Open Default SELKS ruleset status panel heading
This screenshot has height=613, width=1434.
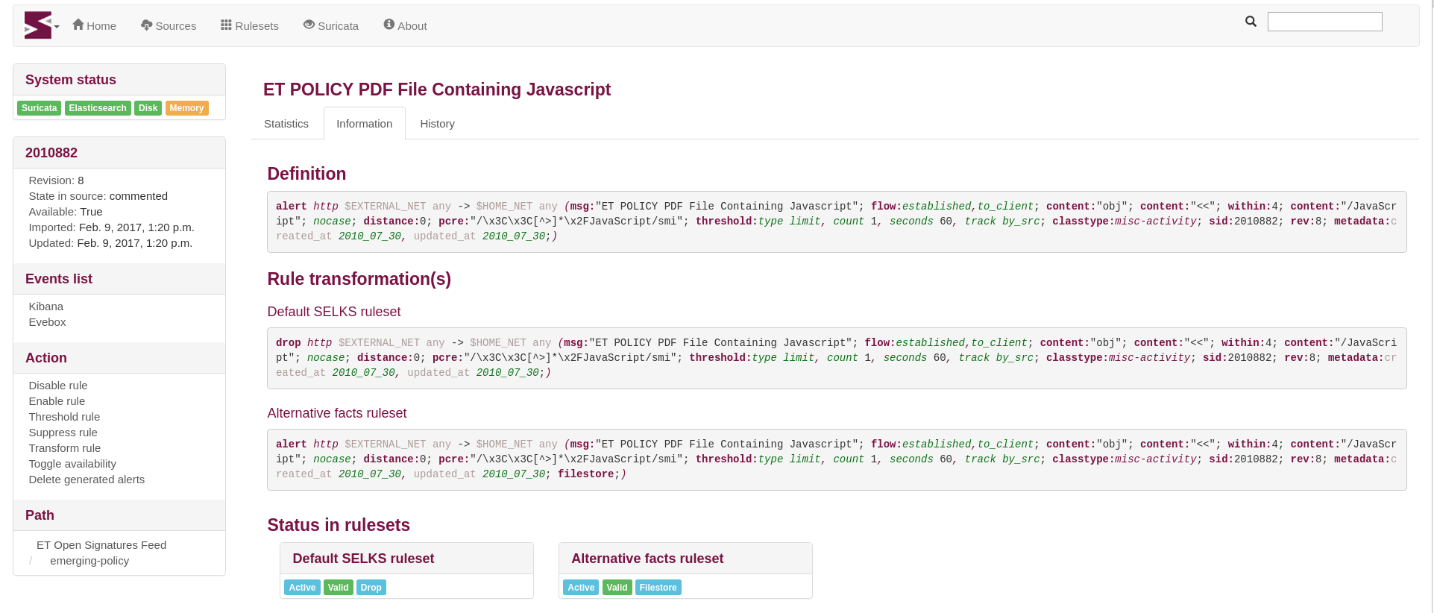[363, 559]
